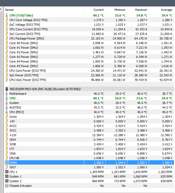Select the Core #4 Power (SMU) row

click(89, 61)
